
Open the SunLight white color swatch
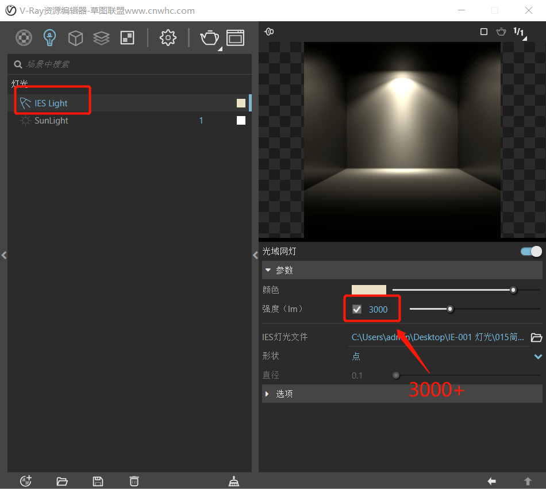[x=241, y=121]
